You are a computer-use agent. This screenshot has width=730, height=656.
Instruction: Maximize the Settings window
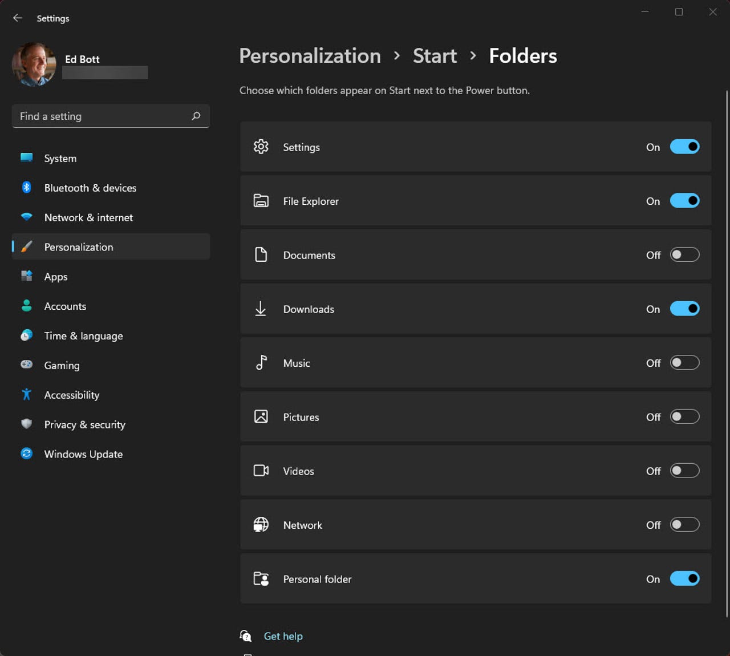[679, 11]
